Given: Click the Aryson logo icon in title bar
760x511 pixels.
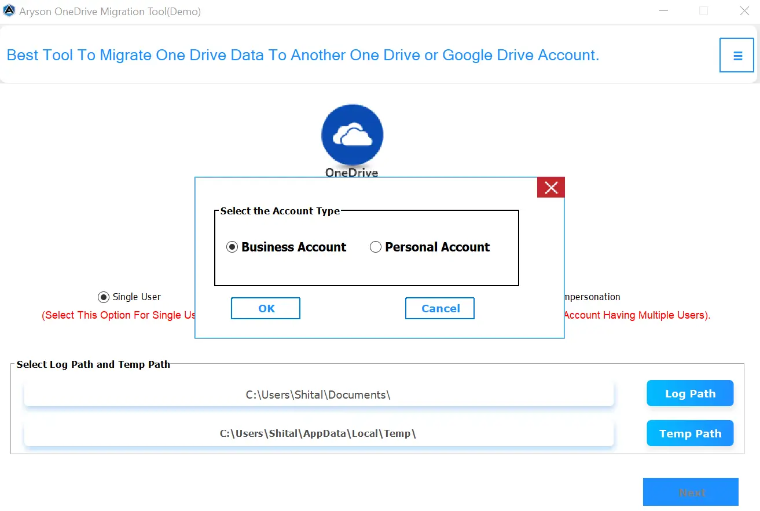Looking at the screenshot, I should pos(9,10).
